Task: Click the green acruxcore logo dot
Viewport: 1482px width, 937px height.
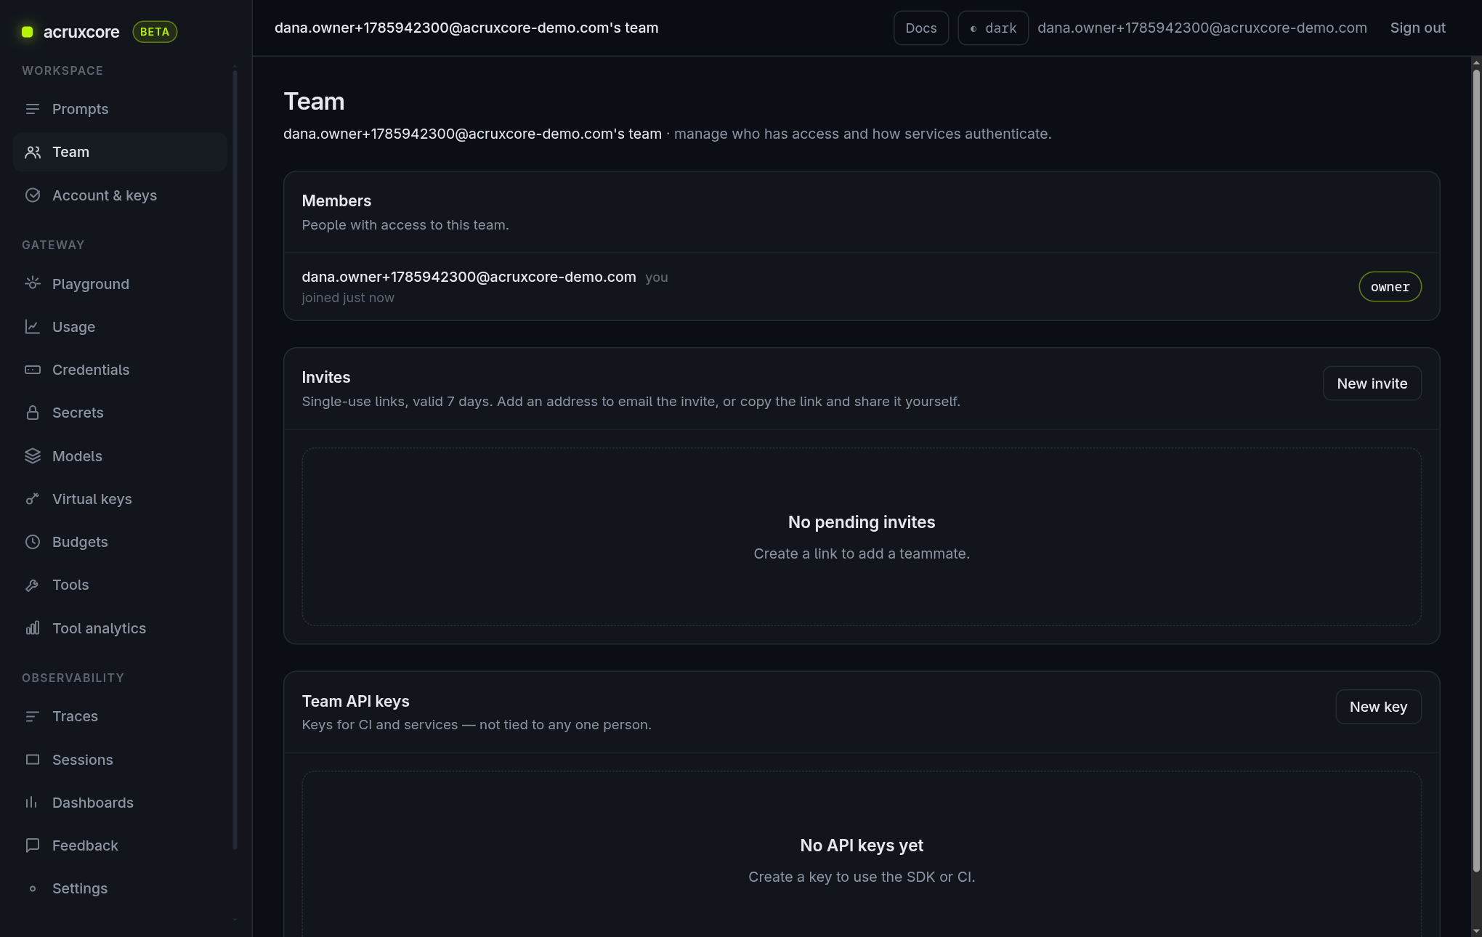Action: pos(28,32)
